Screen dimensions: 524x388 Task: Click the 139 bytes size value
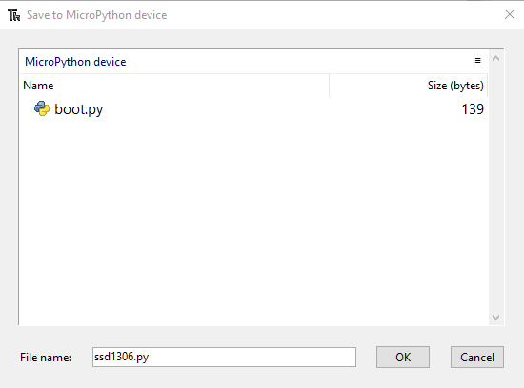pos(473,109)
